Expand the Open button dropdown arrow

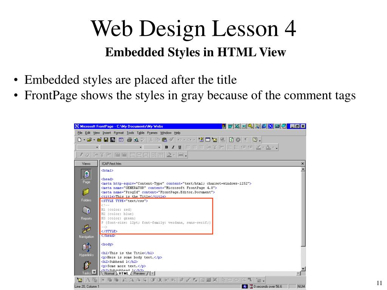point(94,140)
